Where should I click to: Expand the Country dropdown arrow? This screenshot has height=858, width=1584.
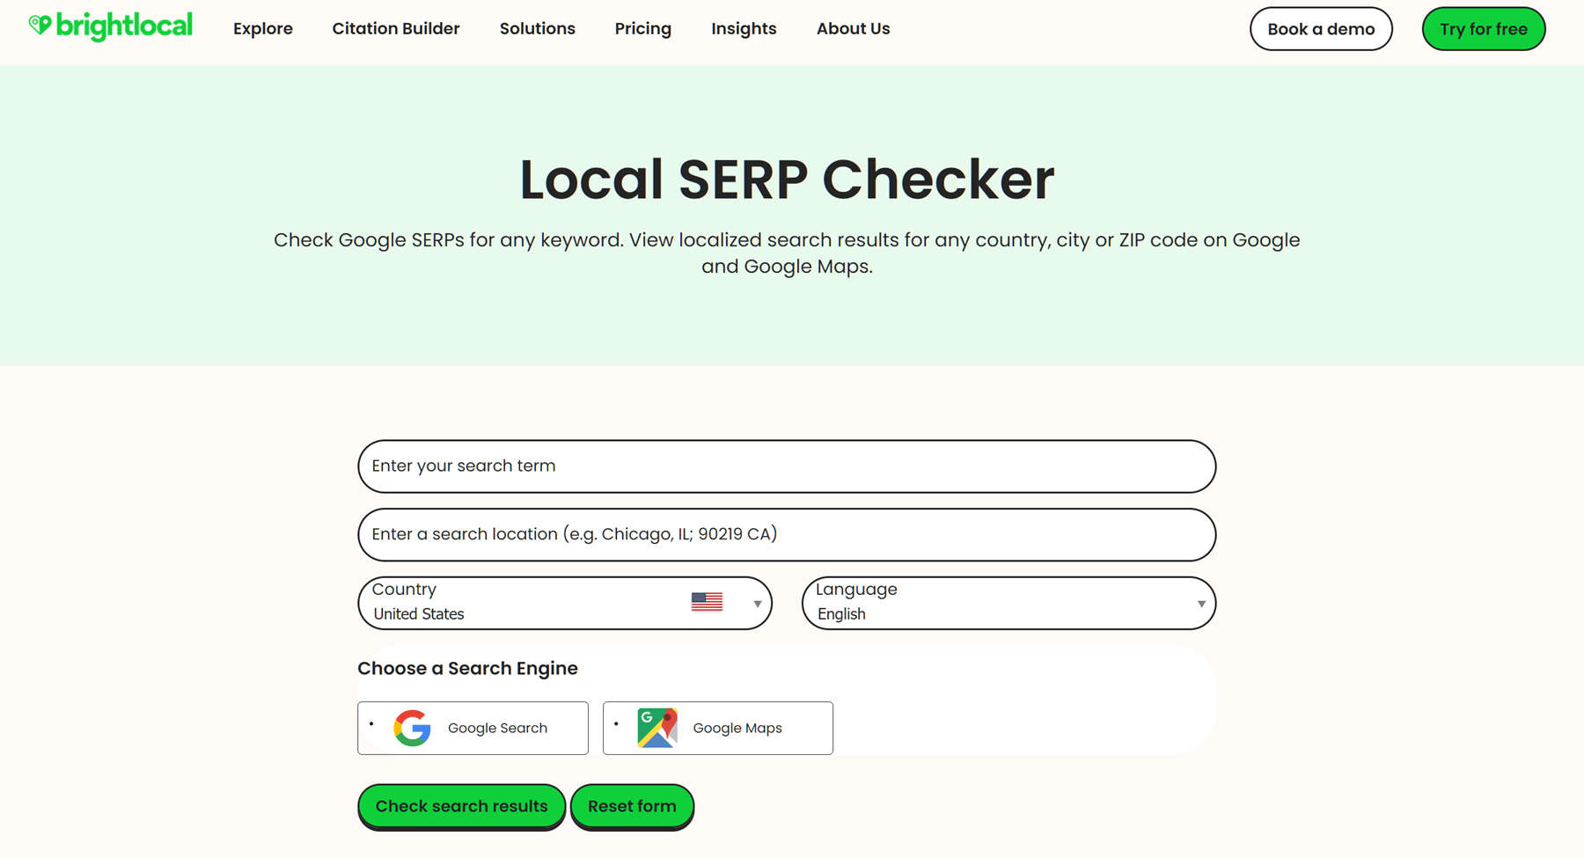(x=757, y=604)
